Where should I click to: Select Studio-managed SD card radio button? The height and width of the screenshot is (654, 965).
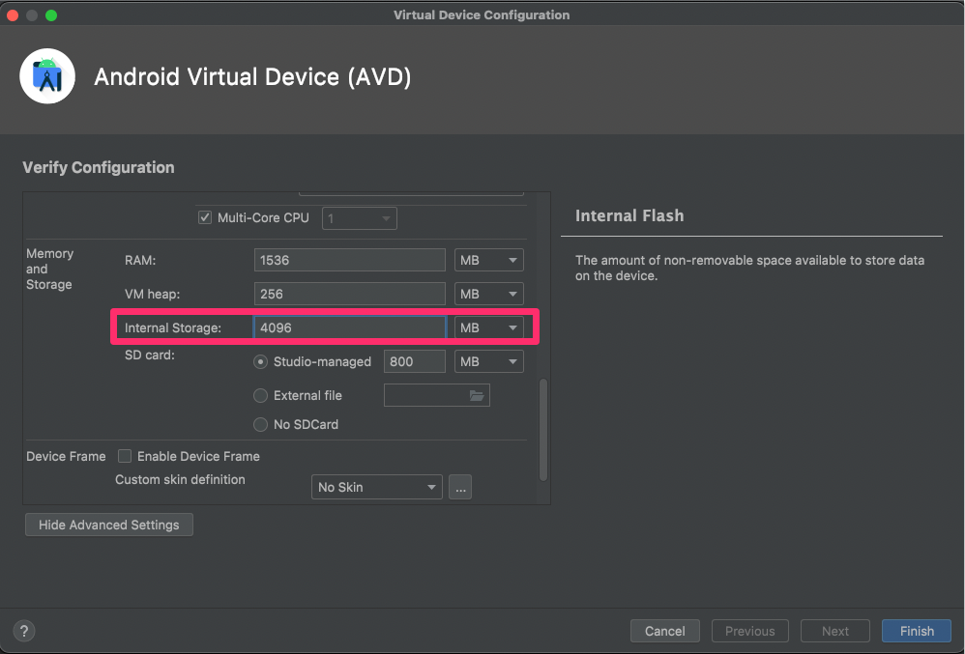coord(261,361)
